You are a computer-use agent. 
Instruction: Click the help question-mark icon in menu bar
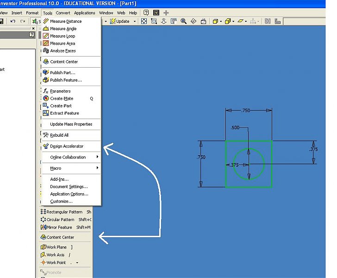pos(146,13)
